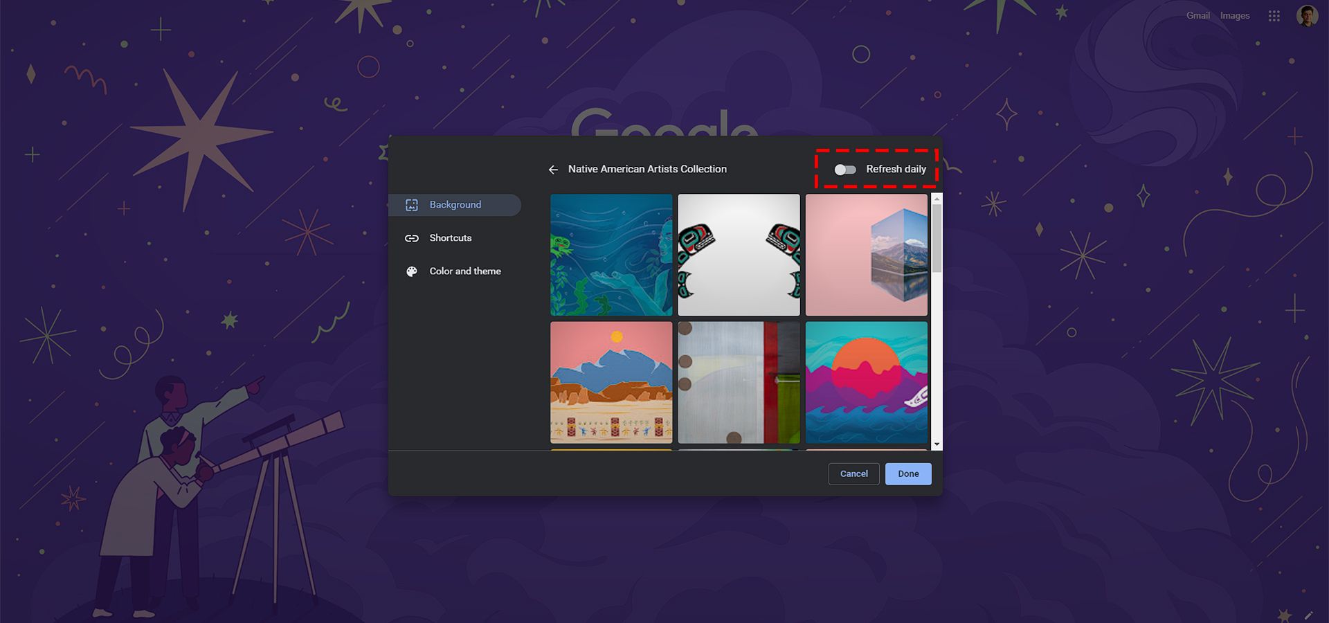
Task: Select the orange sun over waves artwork
Action: [x=866, y=382]
